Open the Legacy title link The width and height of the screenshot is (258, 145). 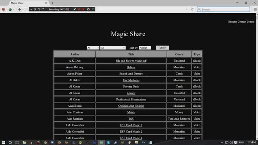(131, 93)
